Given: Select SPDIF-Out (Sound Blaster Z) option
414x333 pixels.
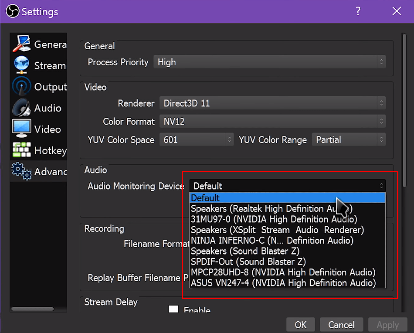Looking at the screenshot, I should [248, 262].
